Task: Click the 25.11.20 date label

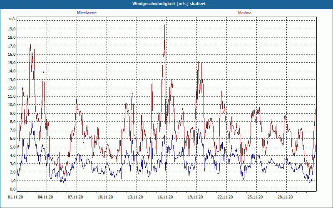Action: pos(255,197)
